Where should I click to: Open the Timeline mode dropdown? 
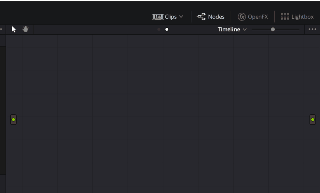pos(232,29)
